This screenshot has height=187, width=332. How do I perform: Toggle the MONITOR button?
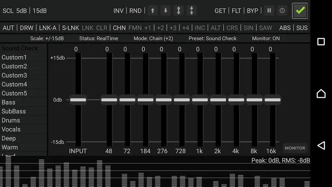[295, 148]
